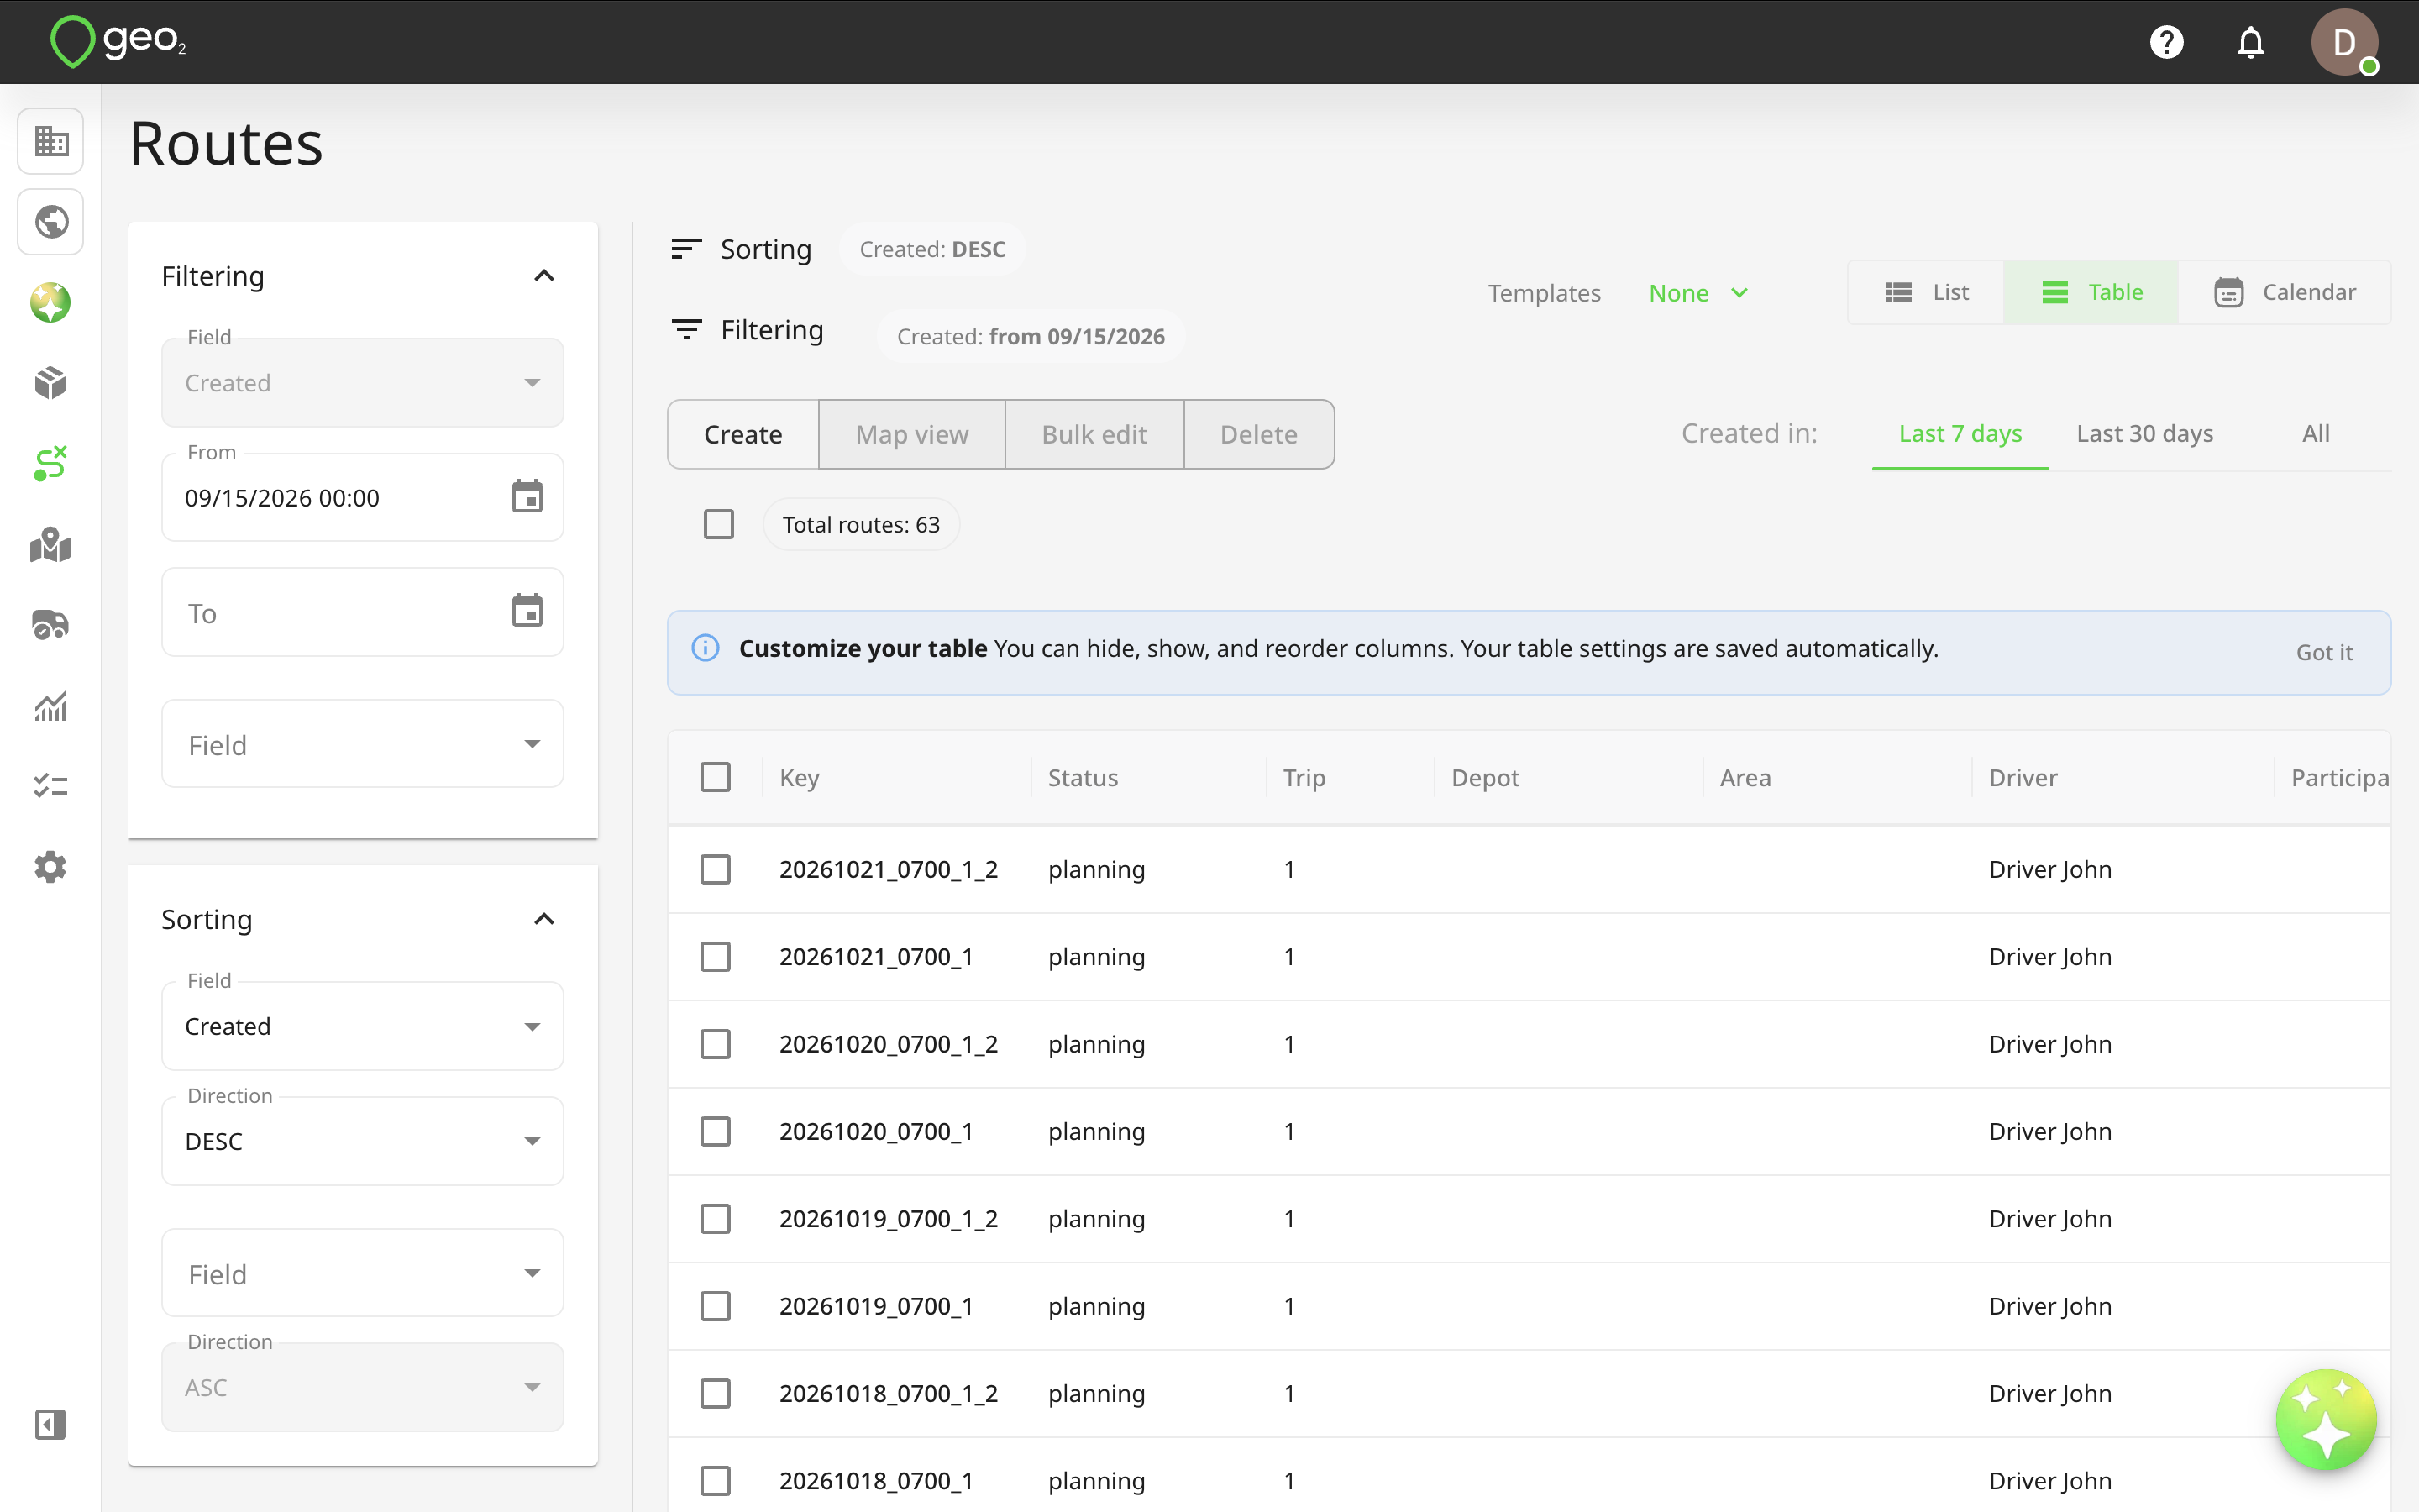Image resolution: width=2419 pixels, height=1512 pixels.
Task: Open the help question mark icon
Action: 2166,42
